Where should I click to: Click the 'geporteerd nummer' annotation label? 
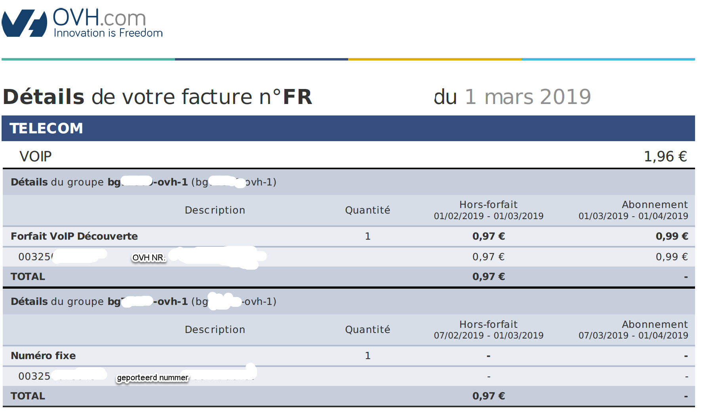152,378
